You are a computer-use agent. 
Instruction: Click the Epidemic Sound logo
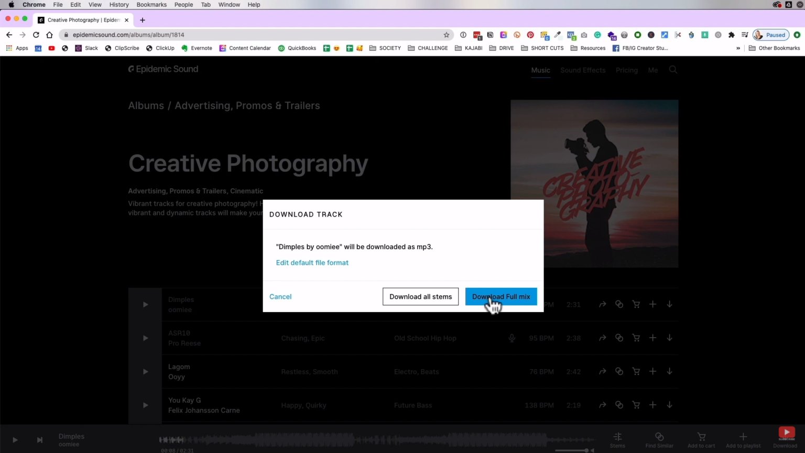pos(163,69)
